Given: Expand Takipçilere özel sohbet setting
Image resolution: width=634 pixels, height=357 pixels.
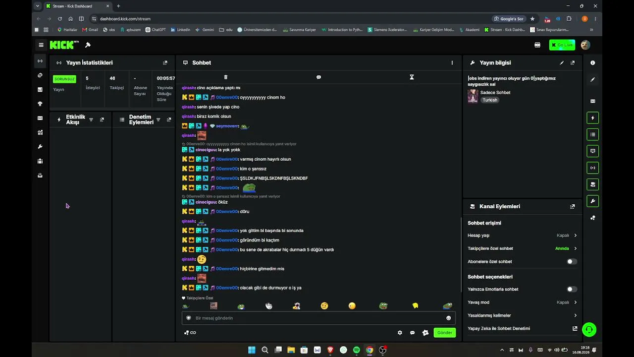Looking at the screenshot, I should pyautogui.click(x=522, y=248).
